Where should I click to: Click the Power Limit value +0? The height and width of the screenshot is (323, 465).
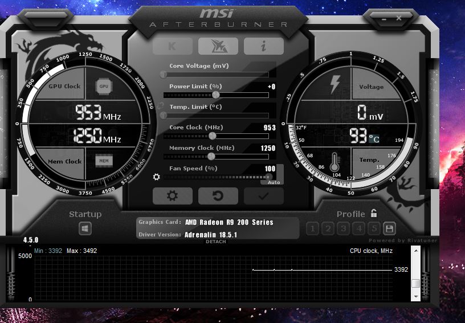(x=271, y=87)
